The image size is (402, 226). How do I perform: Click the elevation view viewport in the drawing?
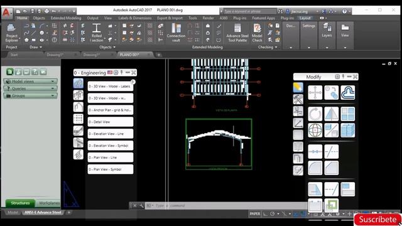tap(219, 144)
